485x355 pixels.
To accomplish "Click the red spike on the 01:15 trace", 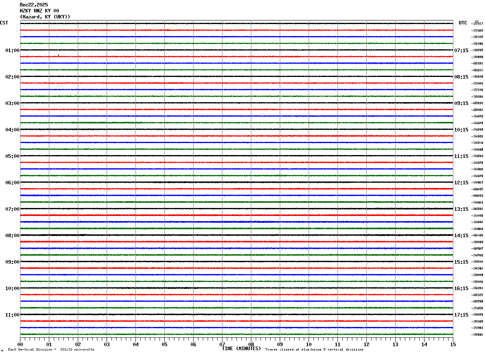I will [x=59, y=55].
